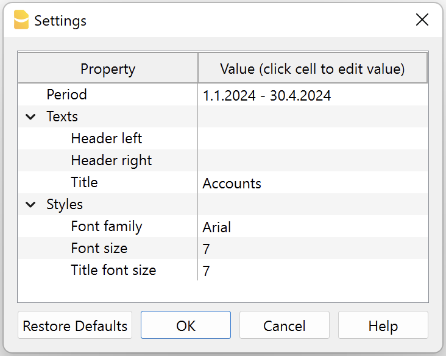The height and width of the screenshot is (356, 446).
Task: Edit the Font size value cell
Action: [312, 249]
